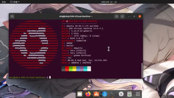
Task: Open the Terminal app menu in top bar
Action: (x=15, y=2)
